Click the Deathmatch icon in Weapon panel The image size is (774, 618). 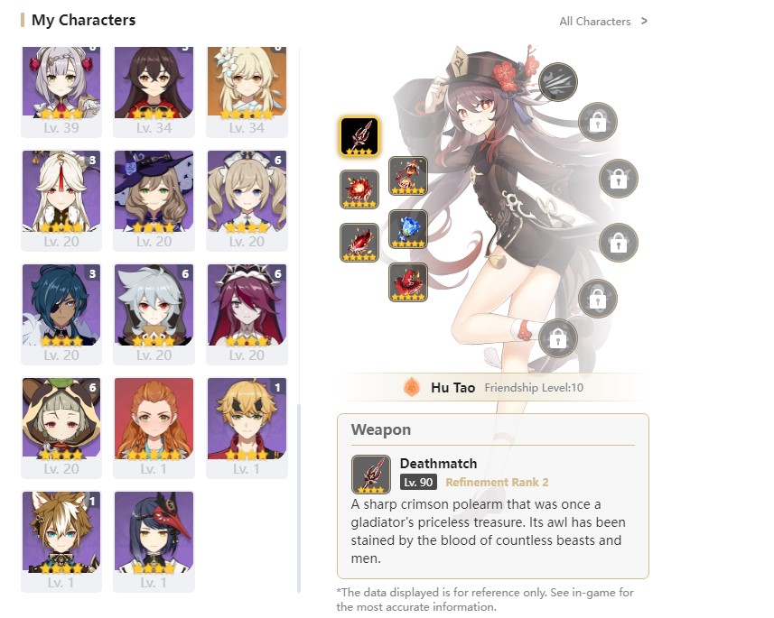(370, 475)
